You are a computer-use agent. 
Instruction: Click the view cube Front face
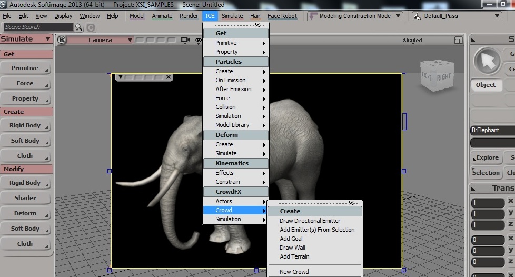coord(427,76)
